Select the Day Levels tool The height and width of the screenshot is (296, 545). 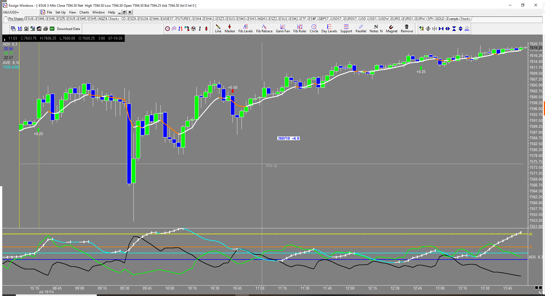click(329, 29)
